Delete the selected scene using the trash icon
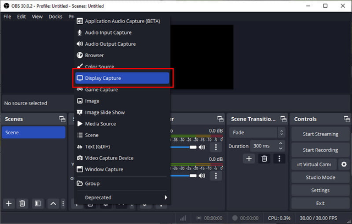Image resolution: width=352 pixels, height=224 pixels. click(22, 204)
